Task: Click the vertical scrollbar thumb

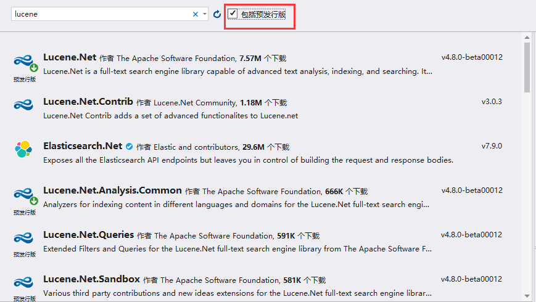Action: [527, 67]
